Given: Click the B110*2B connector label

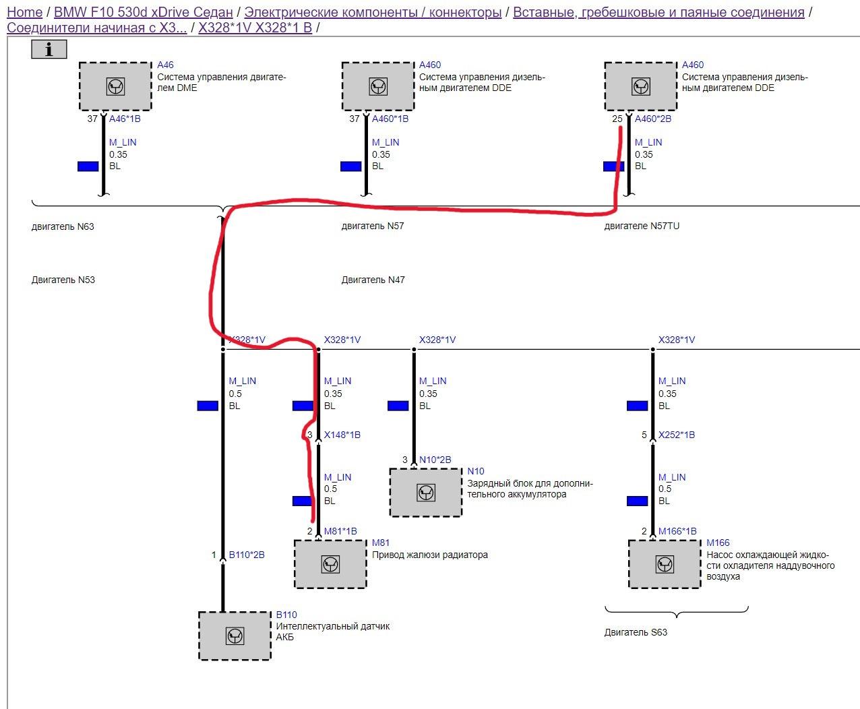Looking at the screenshot, I should tap(247, 555).
